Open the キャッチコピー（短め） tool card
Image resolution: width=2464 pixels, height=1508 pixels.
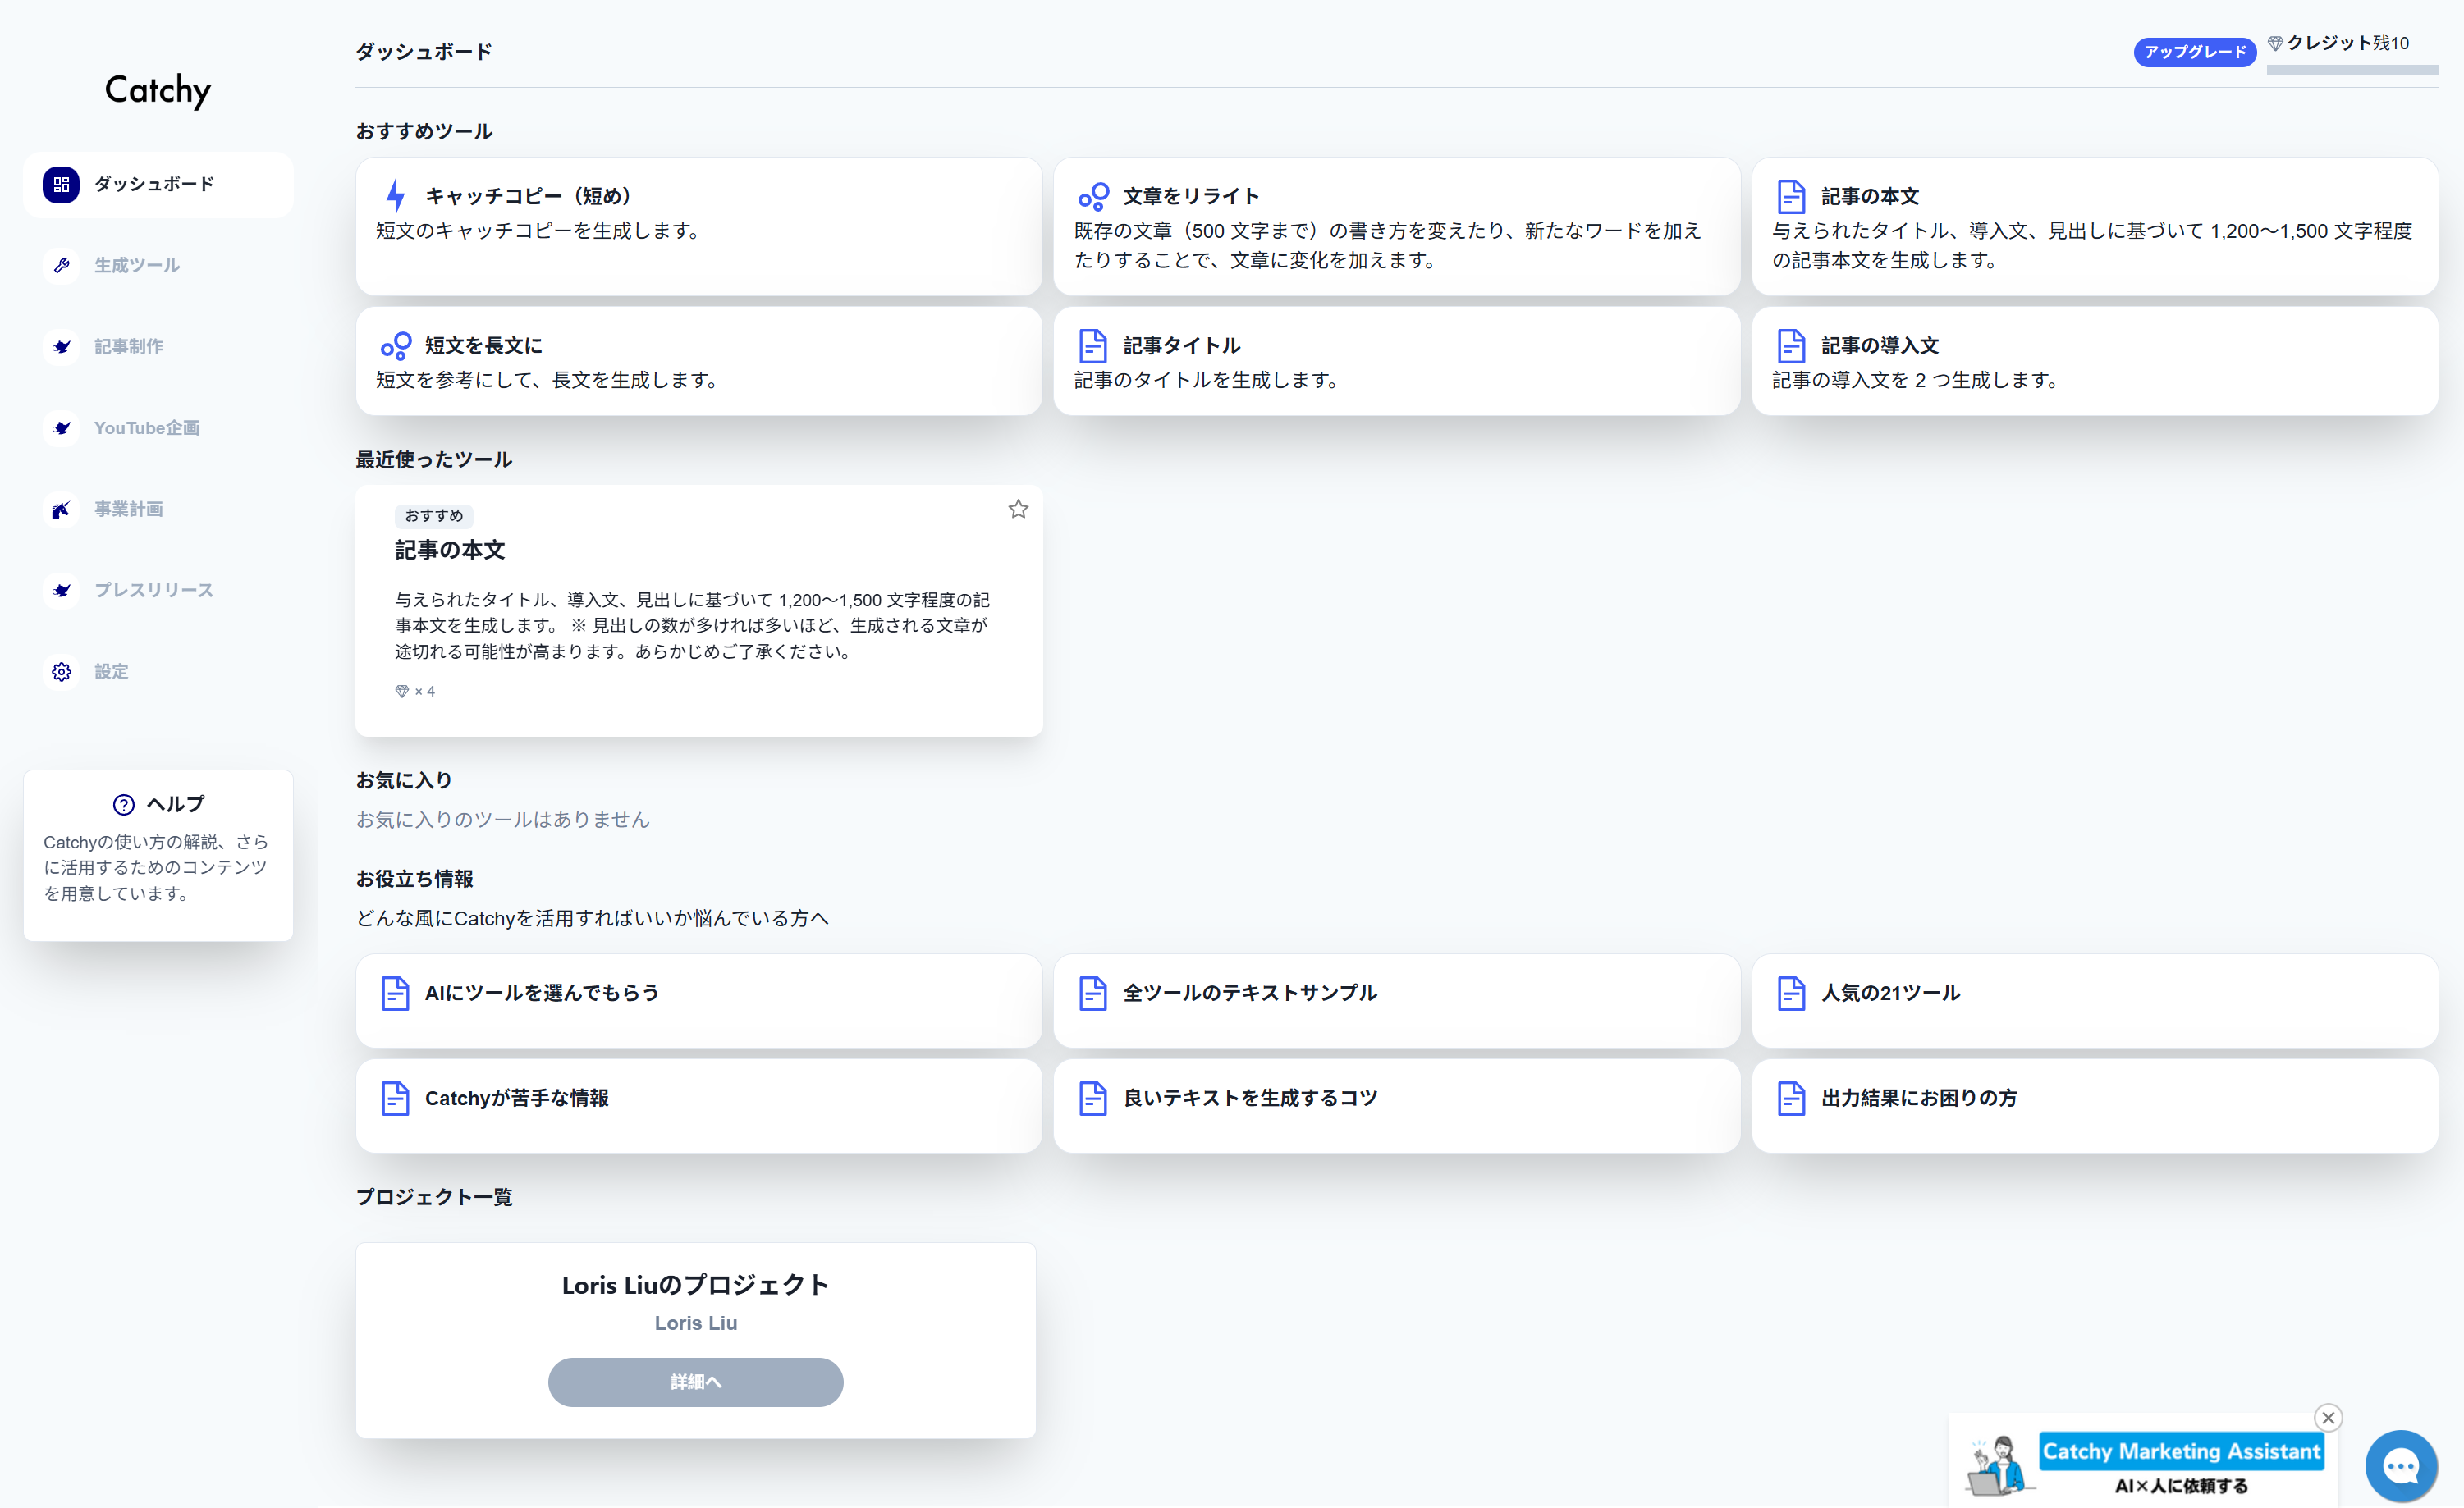pyautogui.click(x=699, y=226)
